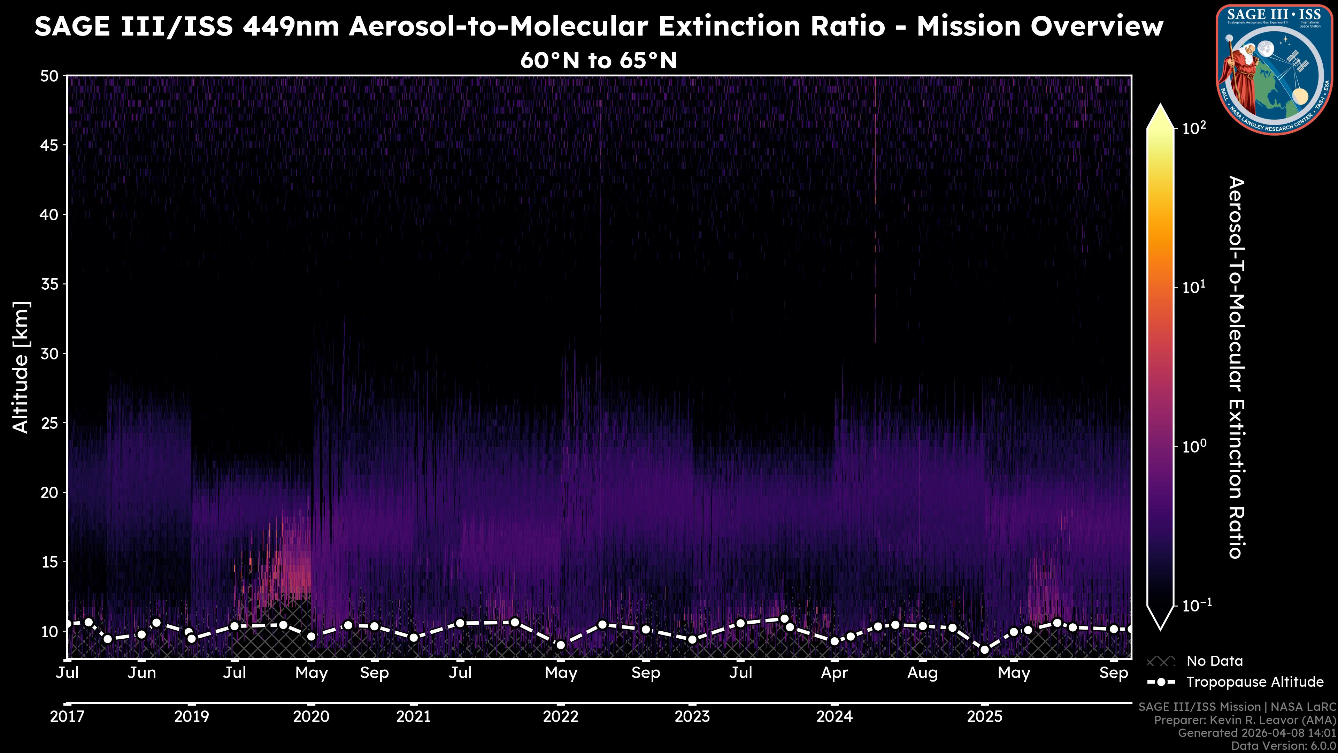The width and height of the screenshot is (1338, 753).
Task: Click the Altitude [km] axis title
Action: click(21, 367)
